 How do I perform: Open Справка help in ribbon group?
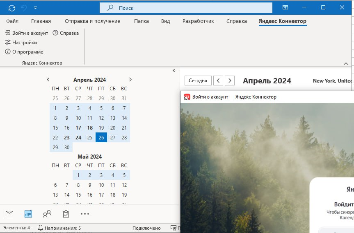(x=66, y=33)
